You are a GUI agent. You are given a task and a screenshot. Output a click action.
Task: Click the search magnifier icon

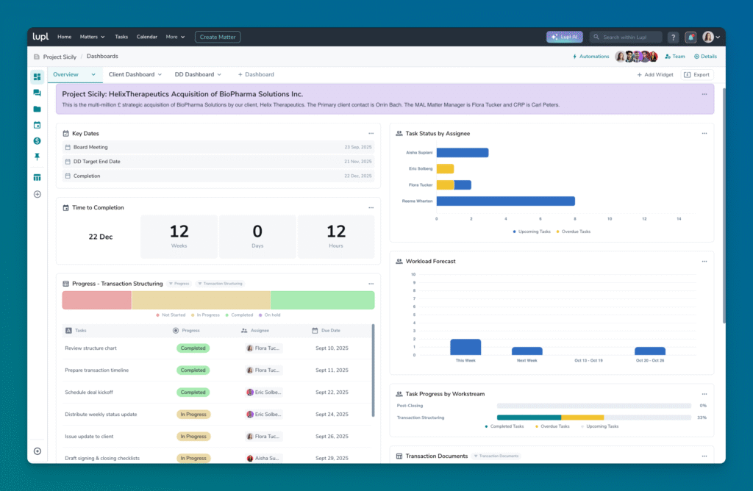pos(596,37)
